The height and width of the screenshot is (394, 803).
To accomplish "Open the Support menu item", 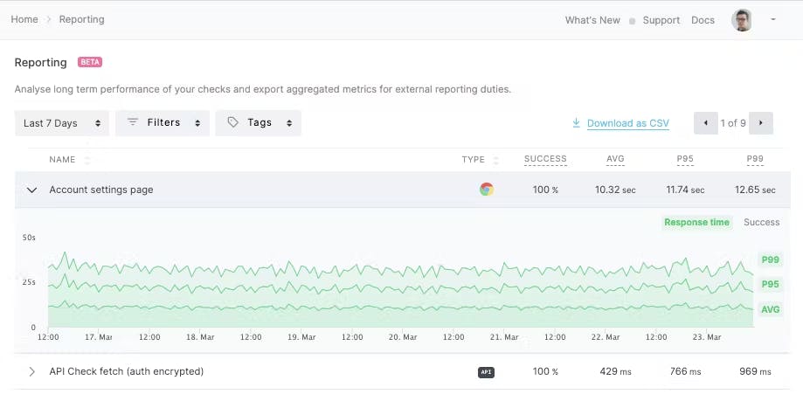I will [x=661, y=20].
